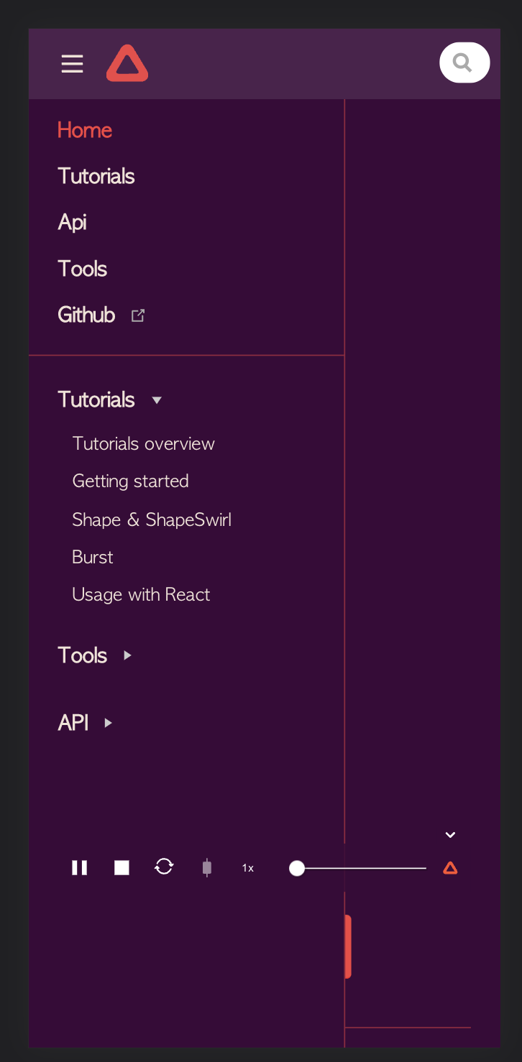Screen dimensions: 522x1062
Task: Open the Getting started tutorial link
Action: (x=131, y=481)
